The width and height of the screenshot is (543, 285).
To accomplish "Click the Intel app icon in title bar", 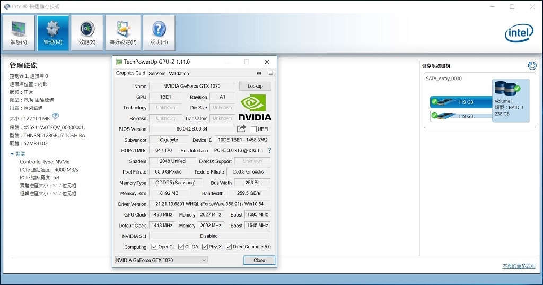I will click(6, 6).
